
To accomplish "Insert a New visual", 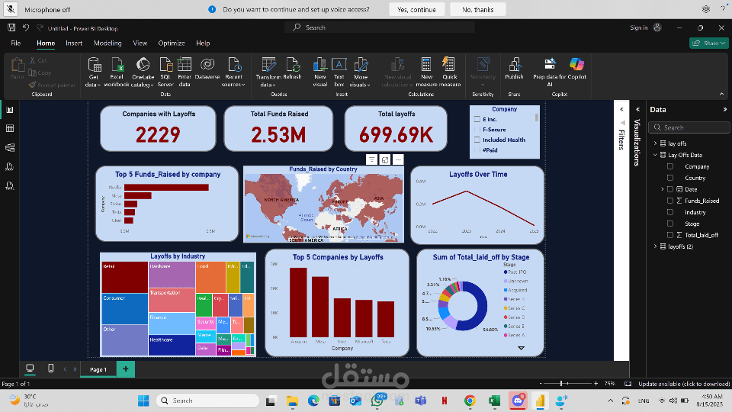I will [320, 72].
